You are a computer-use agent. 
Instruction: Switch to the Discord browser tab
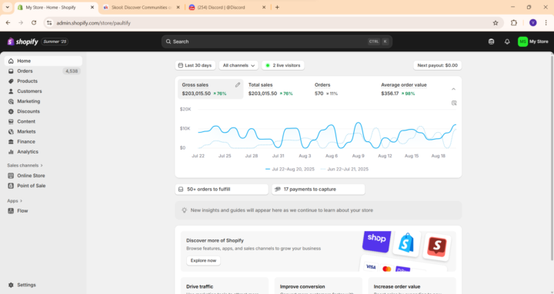pos(227,7)
